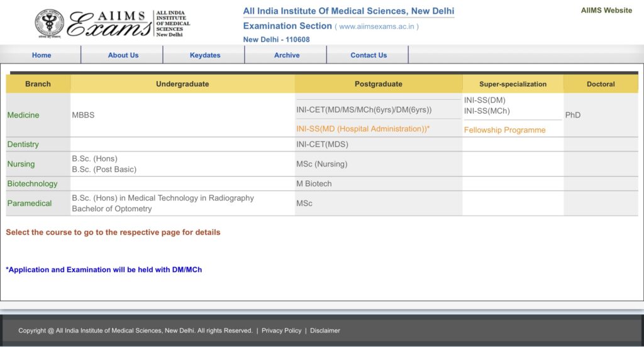Viewport: 644px width, 347px height.
Task: Click the All India Institute Of Medical Sciences title
Action: click(348, 11)
